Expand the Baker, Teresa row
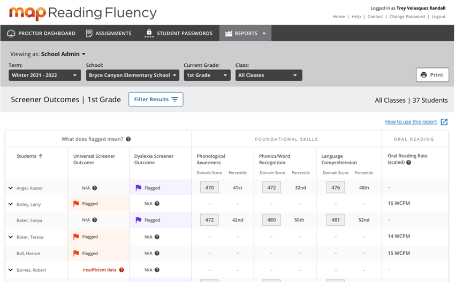 pyautogui.click(x=11, y=237)
